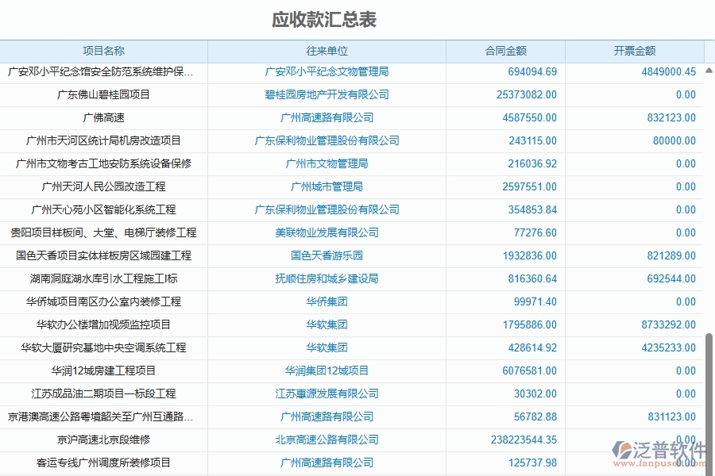Click the www.fanpusoft.com website link
Screen dimensions: 715x476
658,463
